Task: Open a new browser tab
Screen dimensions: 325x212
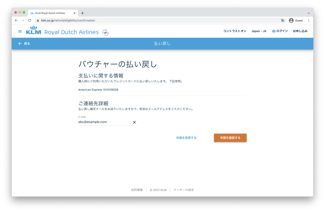Action: [83, 13]
